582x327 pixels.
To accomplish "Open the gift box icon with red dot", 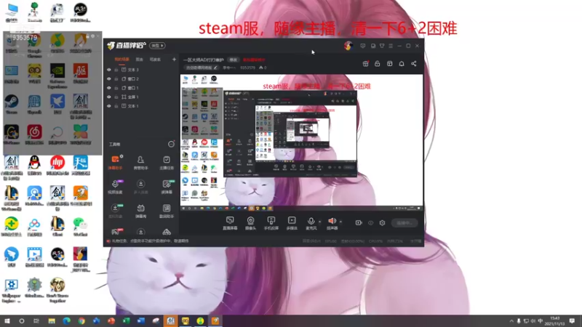I will [365, 64].
